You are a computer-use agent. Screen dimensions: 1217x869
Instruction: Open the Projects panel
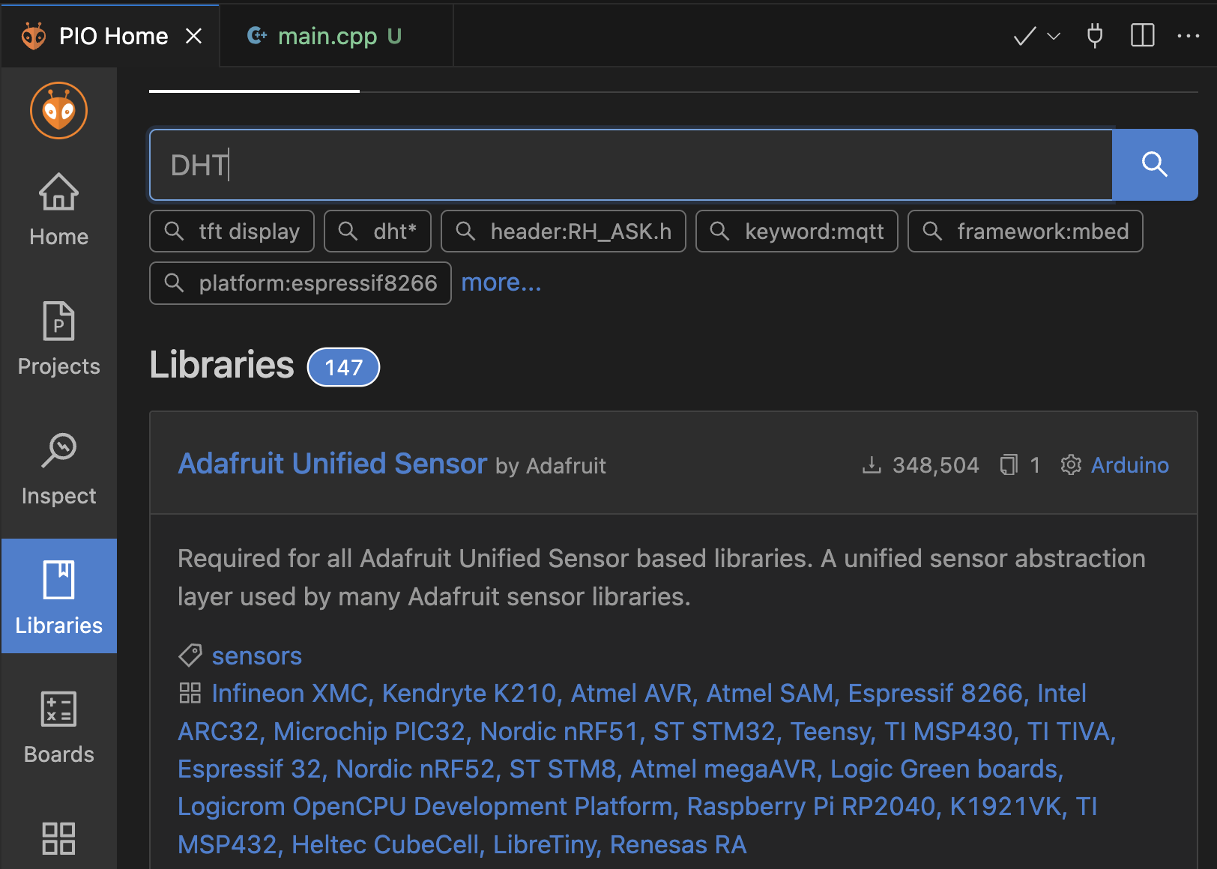58,337
